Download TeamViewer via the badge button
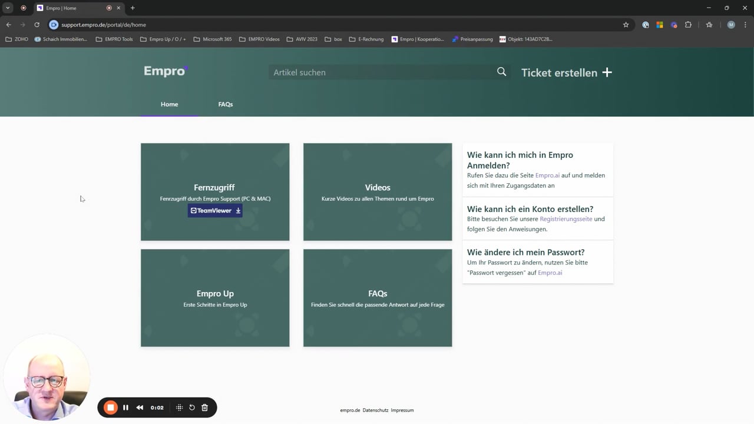 click(x=215, y=210)
